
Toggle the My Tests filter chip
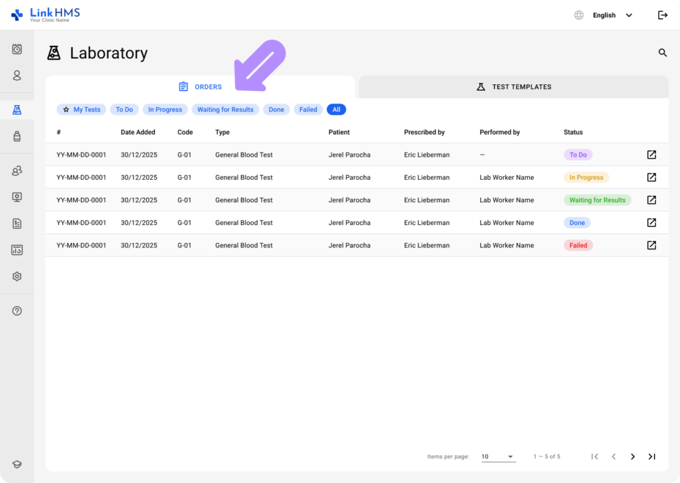point(81,109)
